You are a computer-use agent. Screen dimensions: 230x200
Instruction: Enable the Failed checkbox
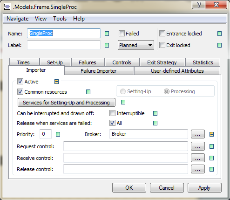click(x=122, y=34)
